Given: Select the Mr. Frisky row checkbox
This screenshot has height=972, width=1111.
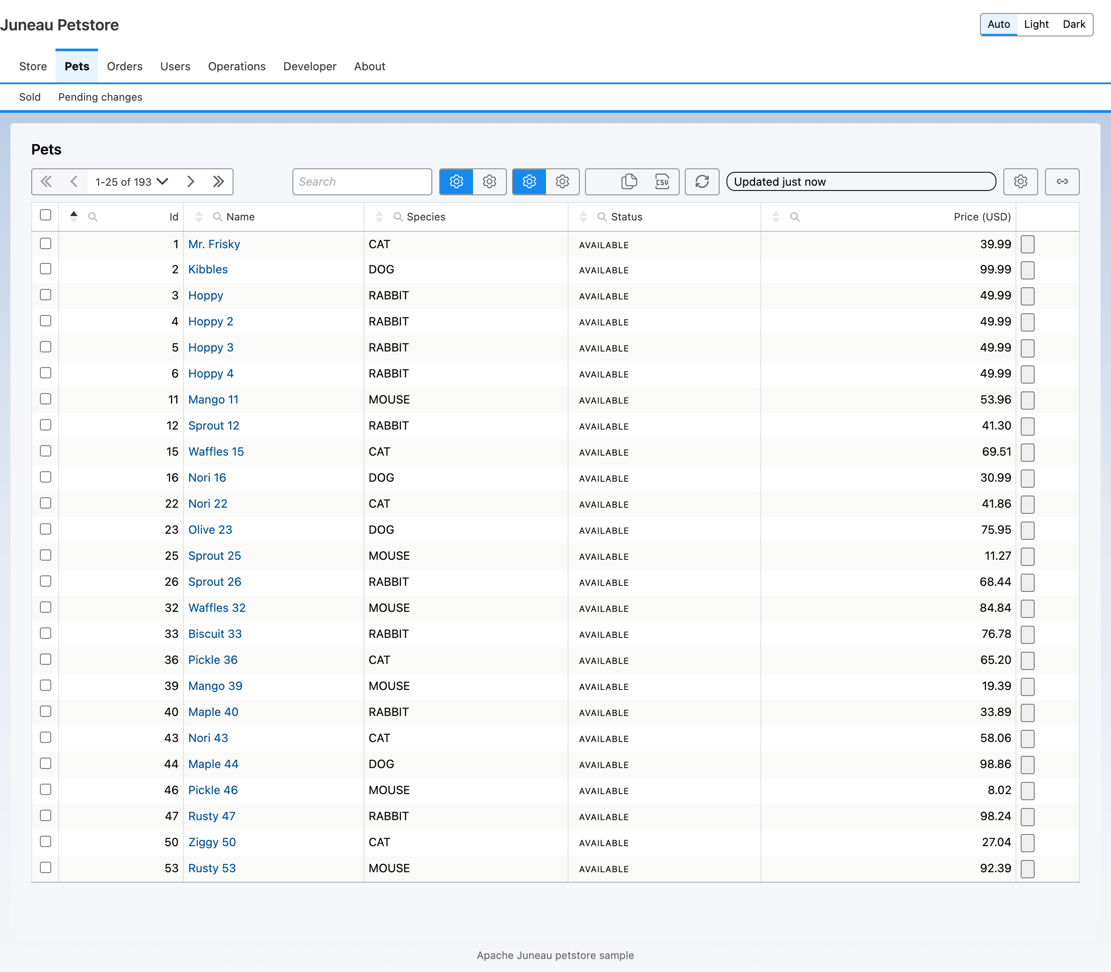Looking at the screenshot, I should coord(46,243).
